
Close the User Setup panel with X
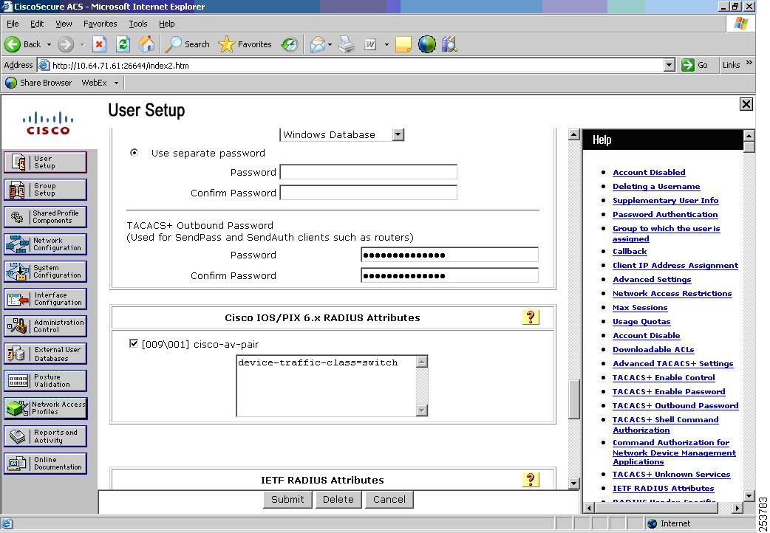click(746, 104)
